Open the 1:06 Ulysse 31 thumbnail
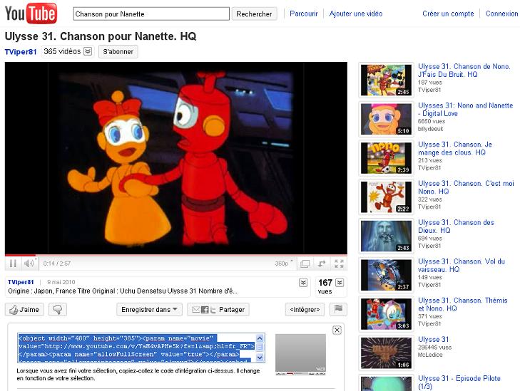The width and height of the screenshot is (520, 391). [x=386, y=353]
